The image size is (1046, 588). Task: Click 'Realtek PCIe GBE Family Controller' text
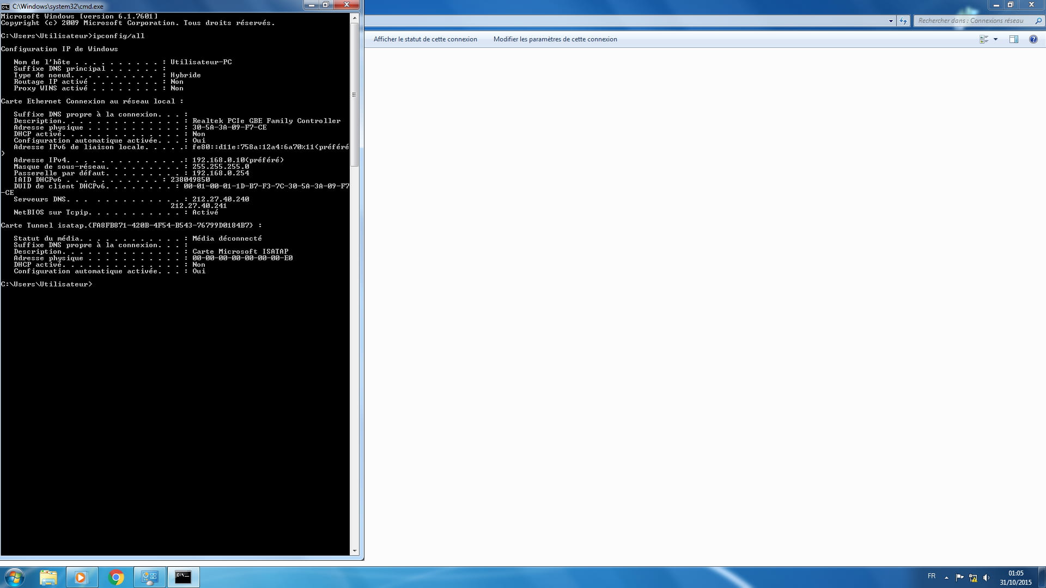266,121
